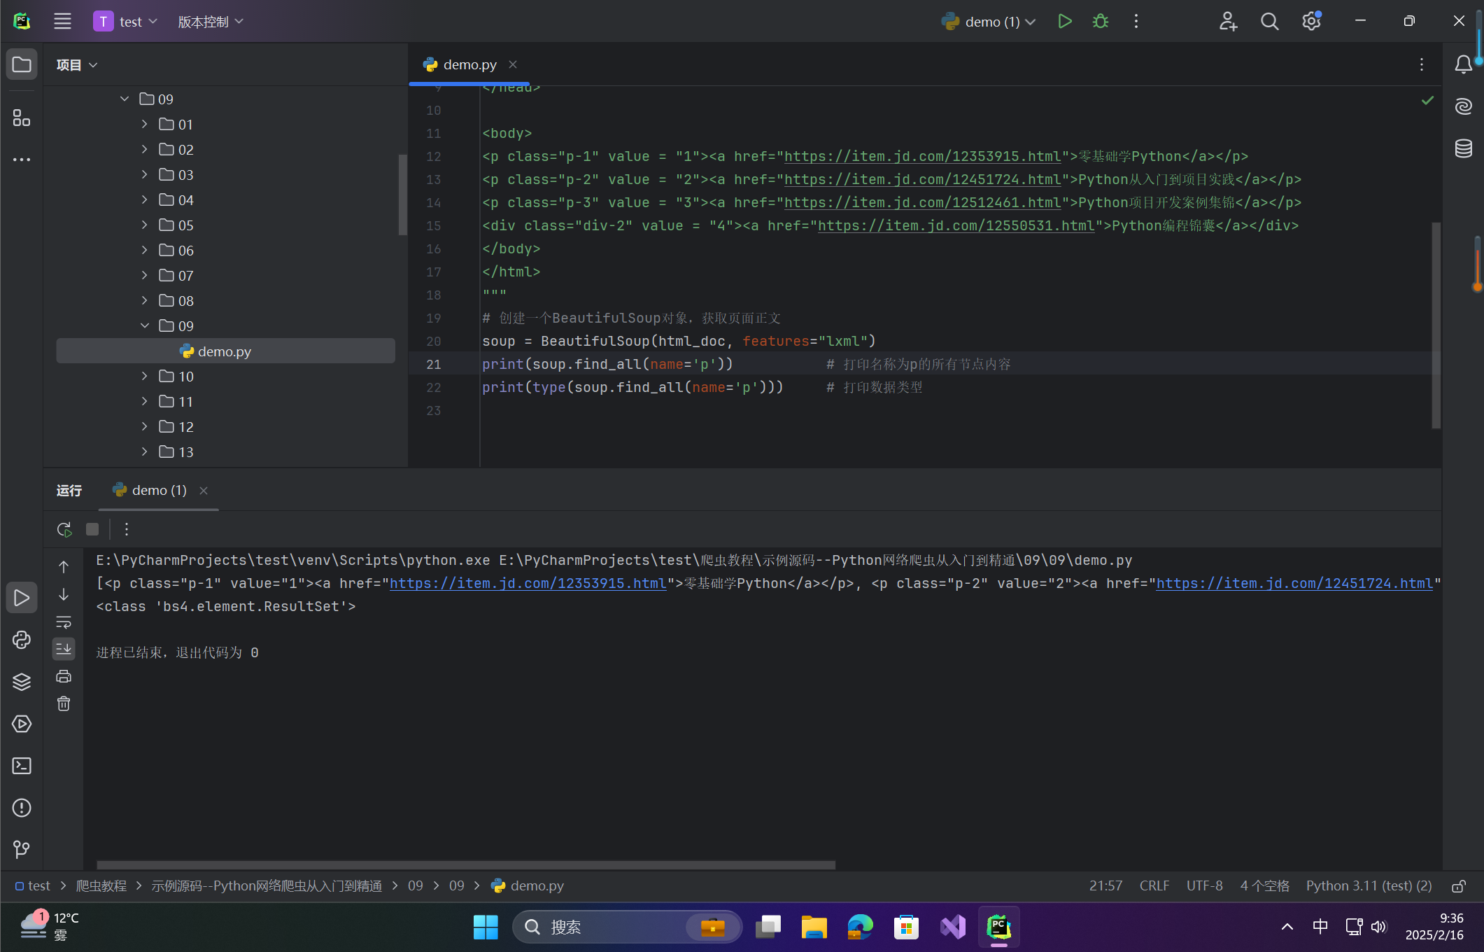Open Windows Start menu
1484x952 pixels.
486,927
